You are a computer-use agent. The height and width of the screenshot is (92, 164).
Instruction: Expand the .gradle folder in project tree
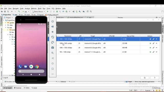(6, 23)
